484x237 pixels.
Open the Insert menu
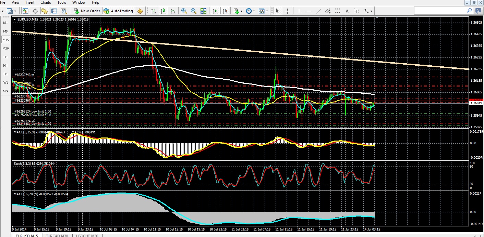click(30, 2)
